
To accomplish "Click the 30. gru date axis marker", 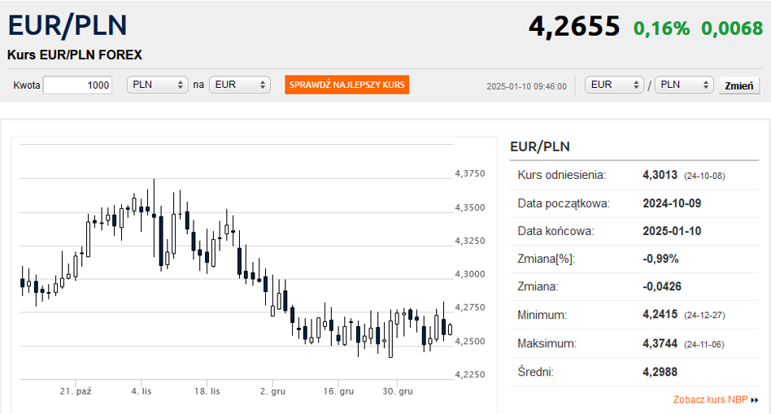I will point(398,391).
